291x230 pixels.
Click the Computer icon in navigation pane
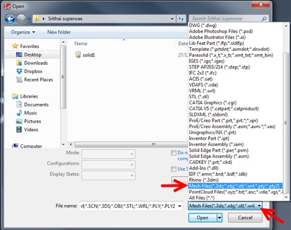(x=15, y=146)
